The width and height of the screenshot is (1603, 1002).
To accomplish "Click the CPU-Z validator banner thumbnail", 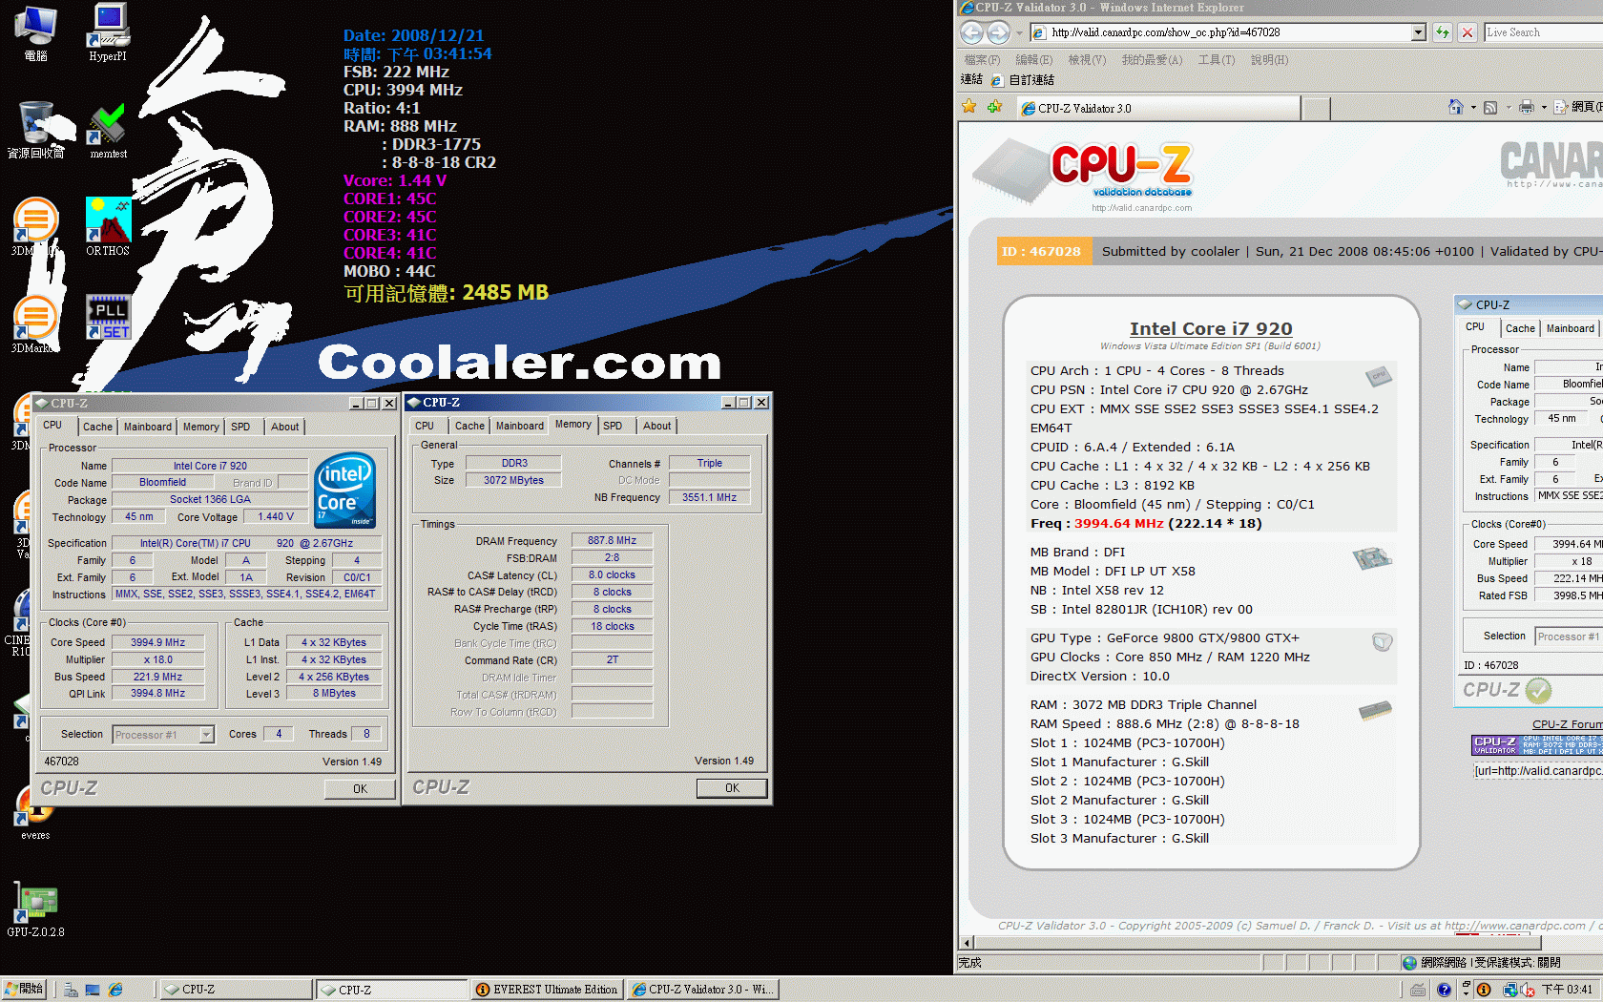I will point(1537,744).
